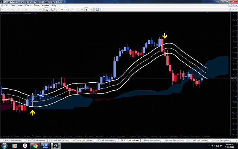Toggle the H4 timeframe button
The width and height of the screenshot is (238, 149).
[26, 10]
